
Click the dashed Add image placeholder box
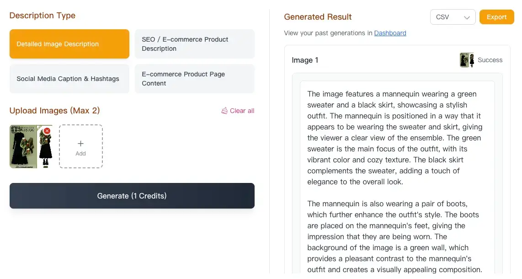pyautogui.click(x=80, y=146)
